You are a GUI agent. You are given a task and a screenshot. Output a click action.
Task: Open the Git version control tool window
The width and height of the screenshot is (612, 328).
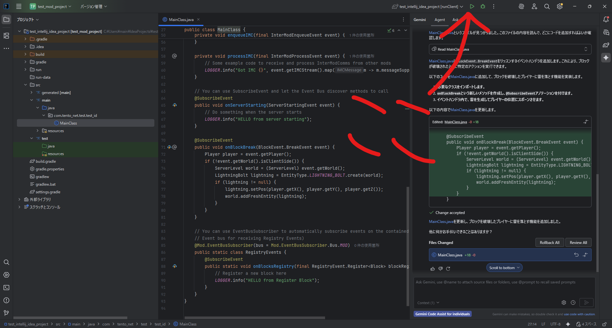tap(6, 313)
